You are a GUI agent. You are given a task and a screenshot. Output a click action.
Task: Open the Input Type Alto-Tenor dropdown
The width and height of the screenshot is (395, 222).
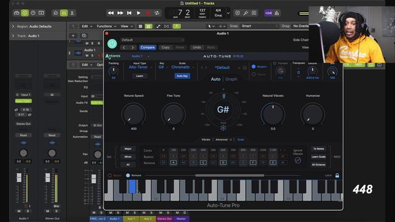coord(140,67)
